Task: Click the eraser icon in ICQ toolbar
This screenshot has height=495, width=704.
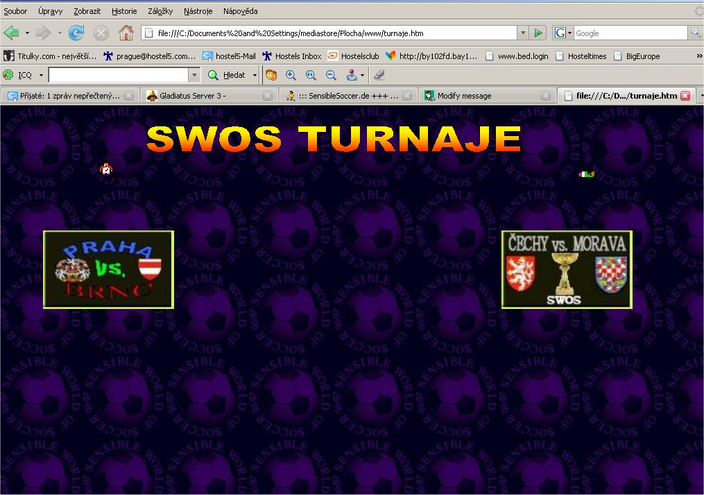Action: point(379,75)
